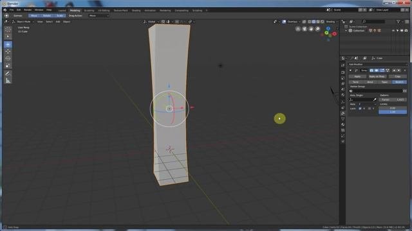Toggle the Rotate gizmo button

click(47, 15)
